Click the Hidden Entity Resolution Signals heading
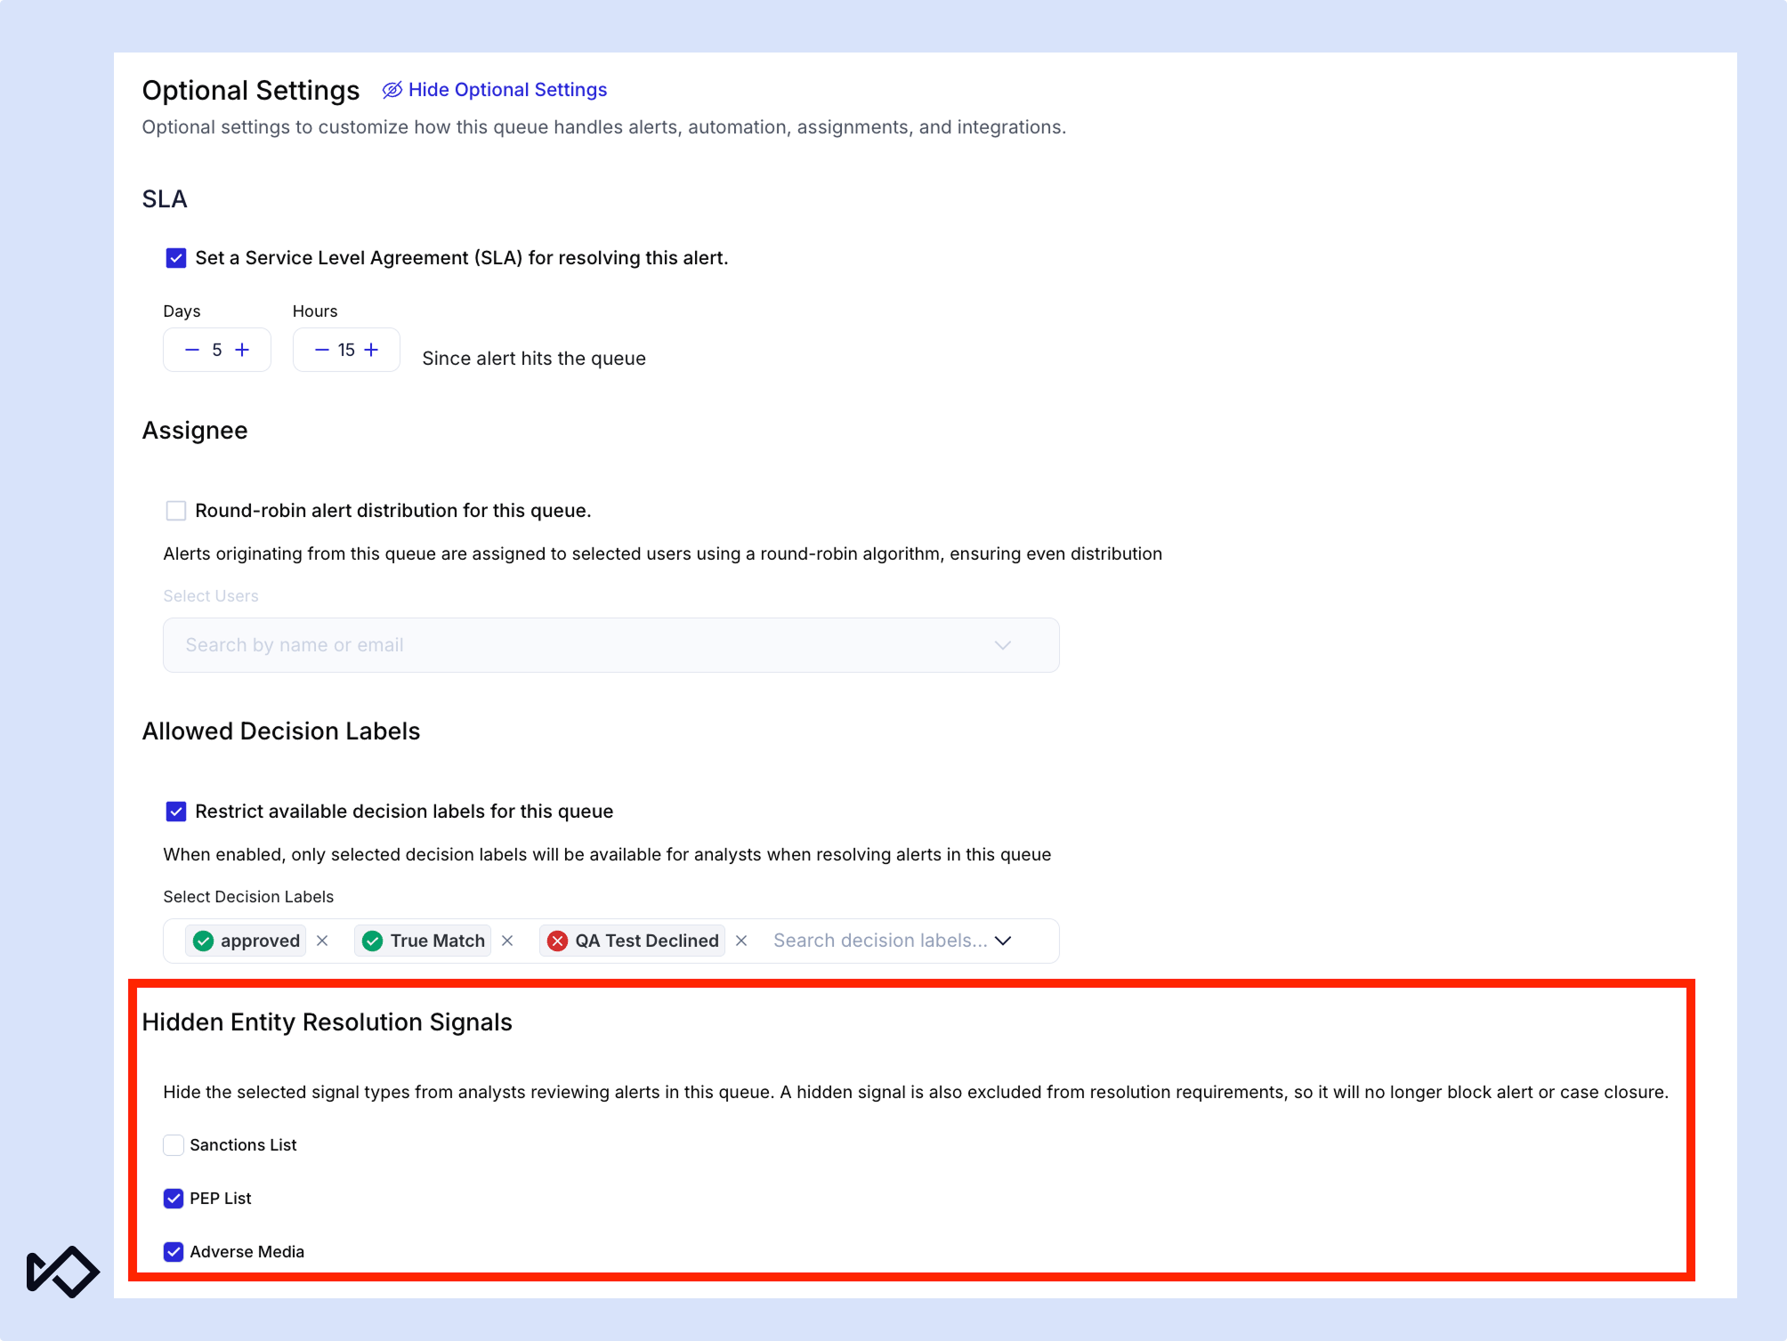Image resolution: width=1787 pixels, height=1341 pixels. 327,1022
